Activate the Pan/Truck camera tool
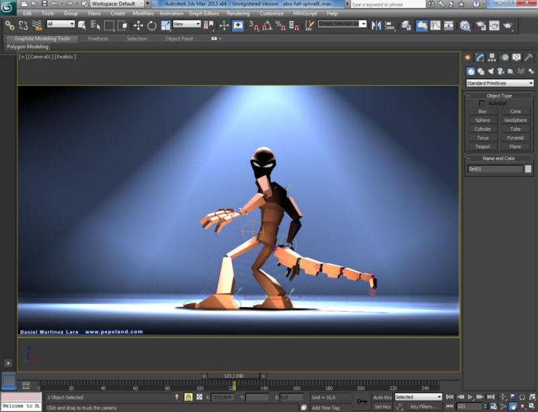538x412 pixels. [512, 407]
